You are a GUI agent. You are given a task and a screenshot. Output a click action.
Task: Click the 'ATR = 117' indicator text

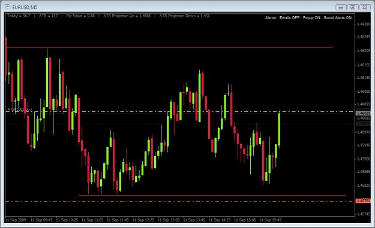pyautogui.click(x=49, y=16)
